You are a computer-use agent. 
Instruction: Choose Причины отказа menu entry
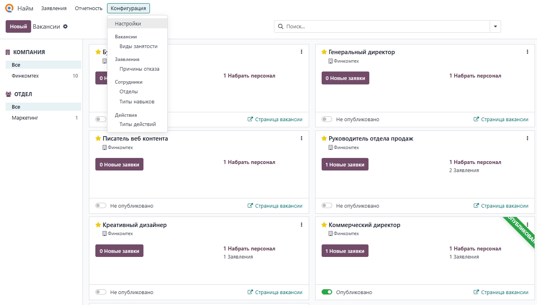pos(139,69)
